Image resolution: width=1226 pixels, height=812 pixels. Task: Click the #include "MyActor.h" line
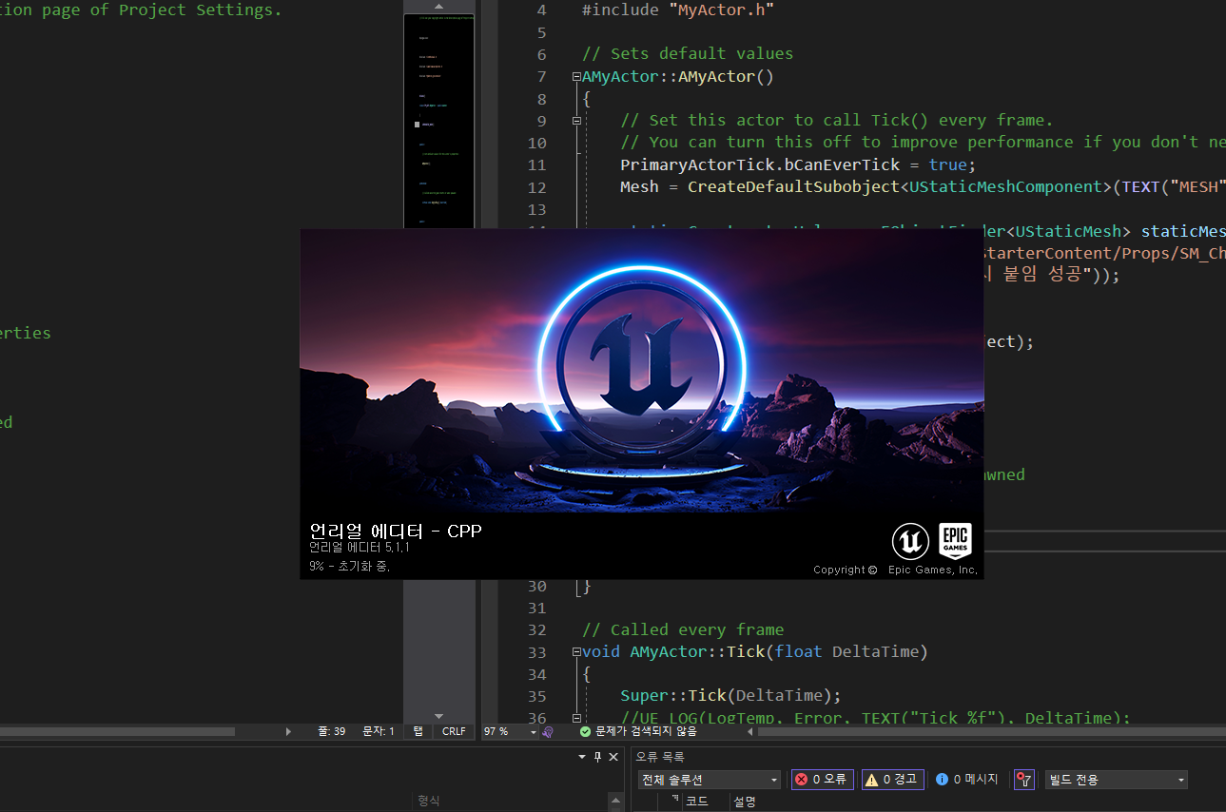pyautogui.click(x=678, y=10)
